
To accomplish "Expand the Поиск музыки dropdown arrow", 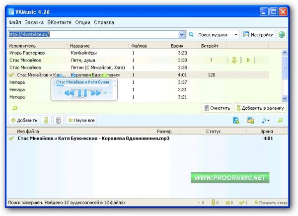I will (x=236, y=35).
